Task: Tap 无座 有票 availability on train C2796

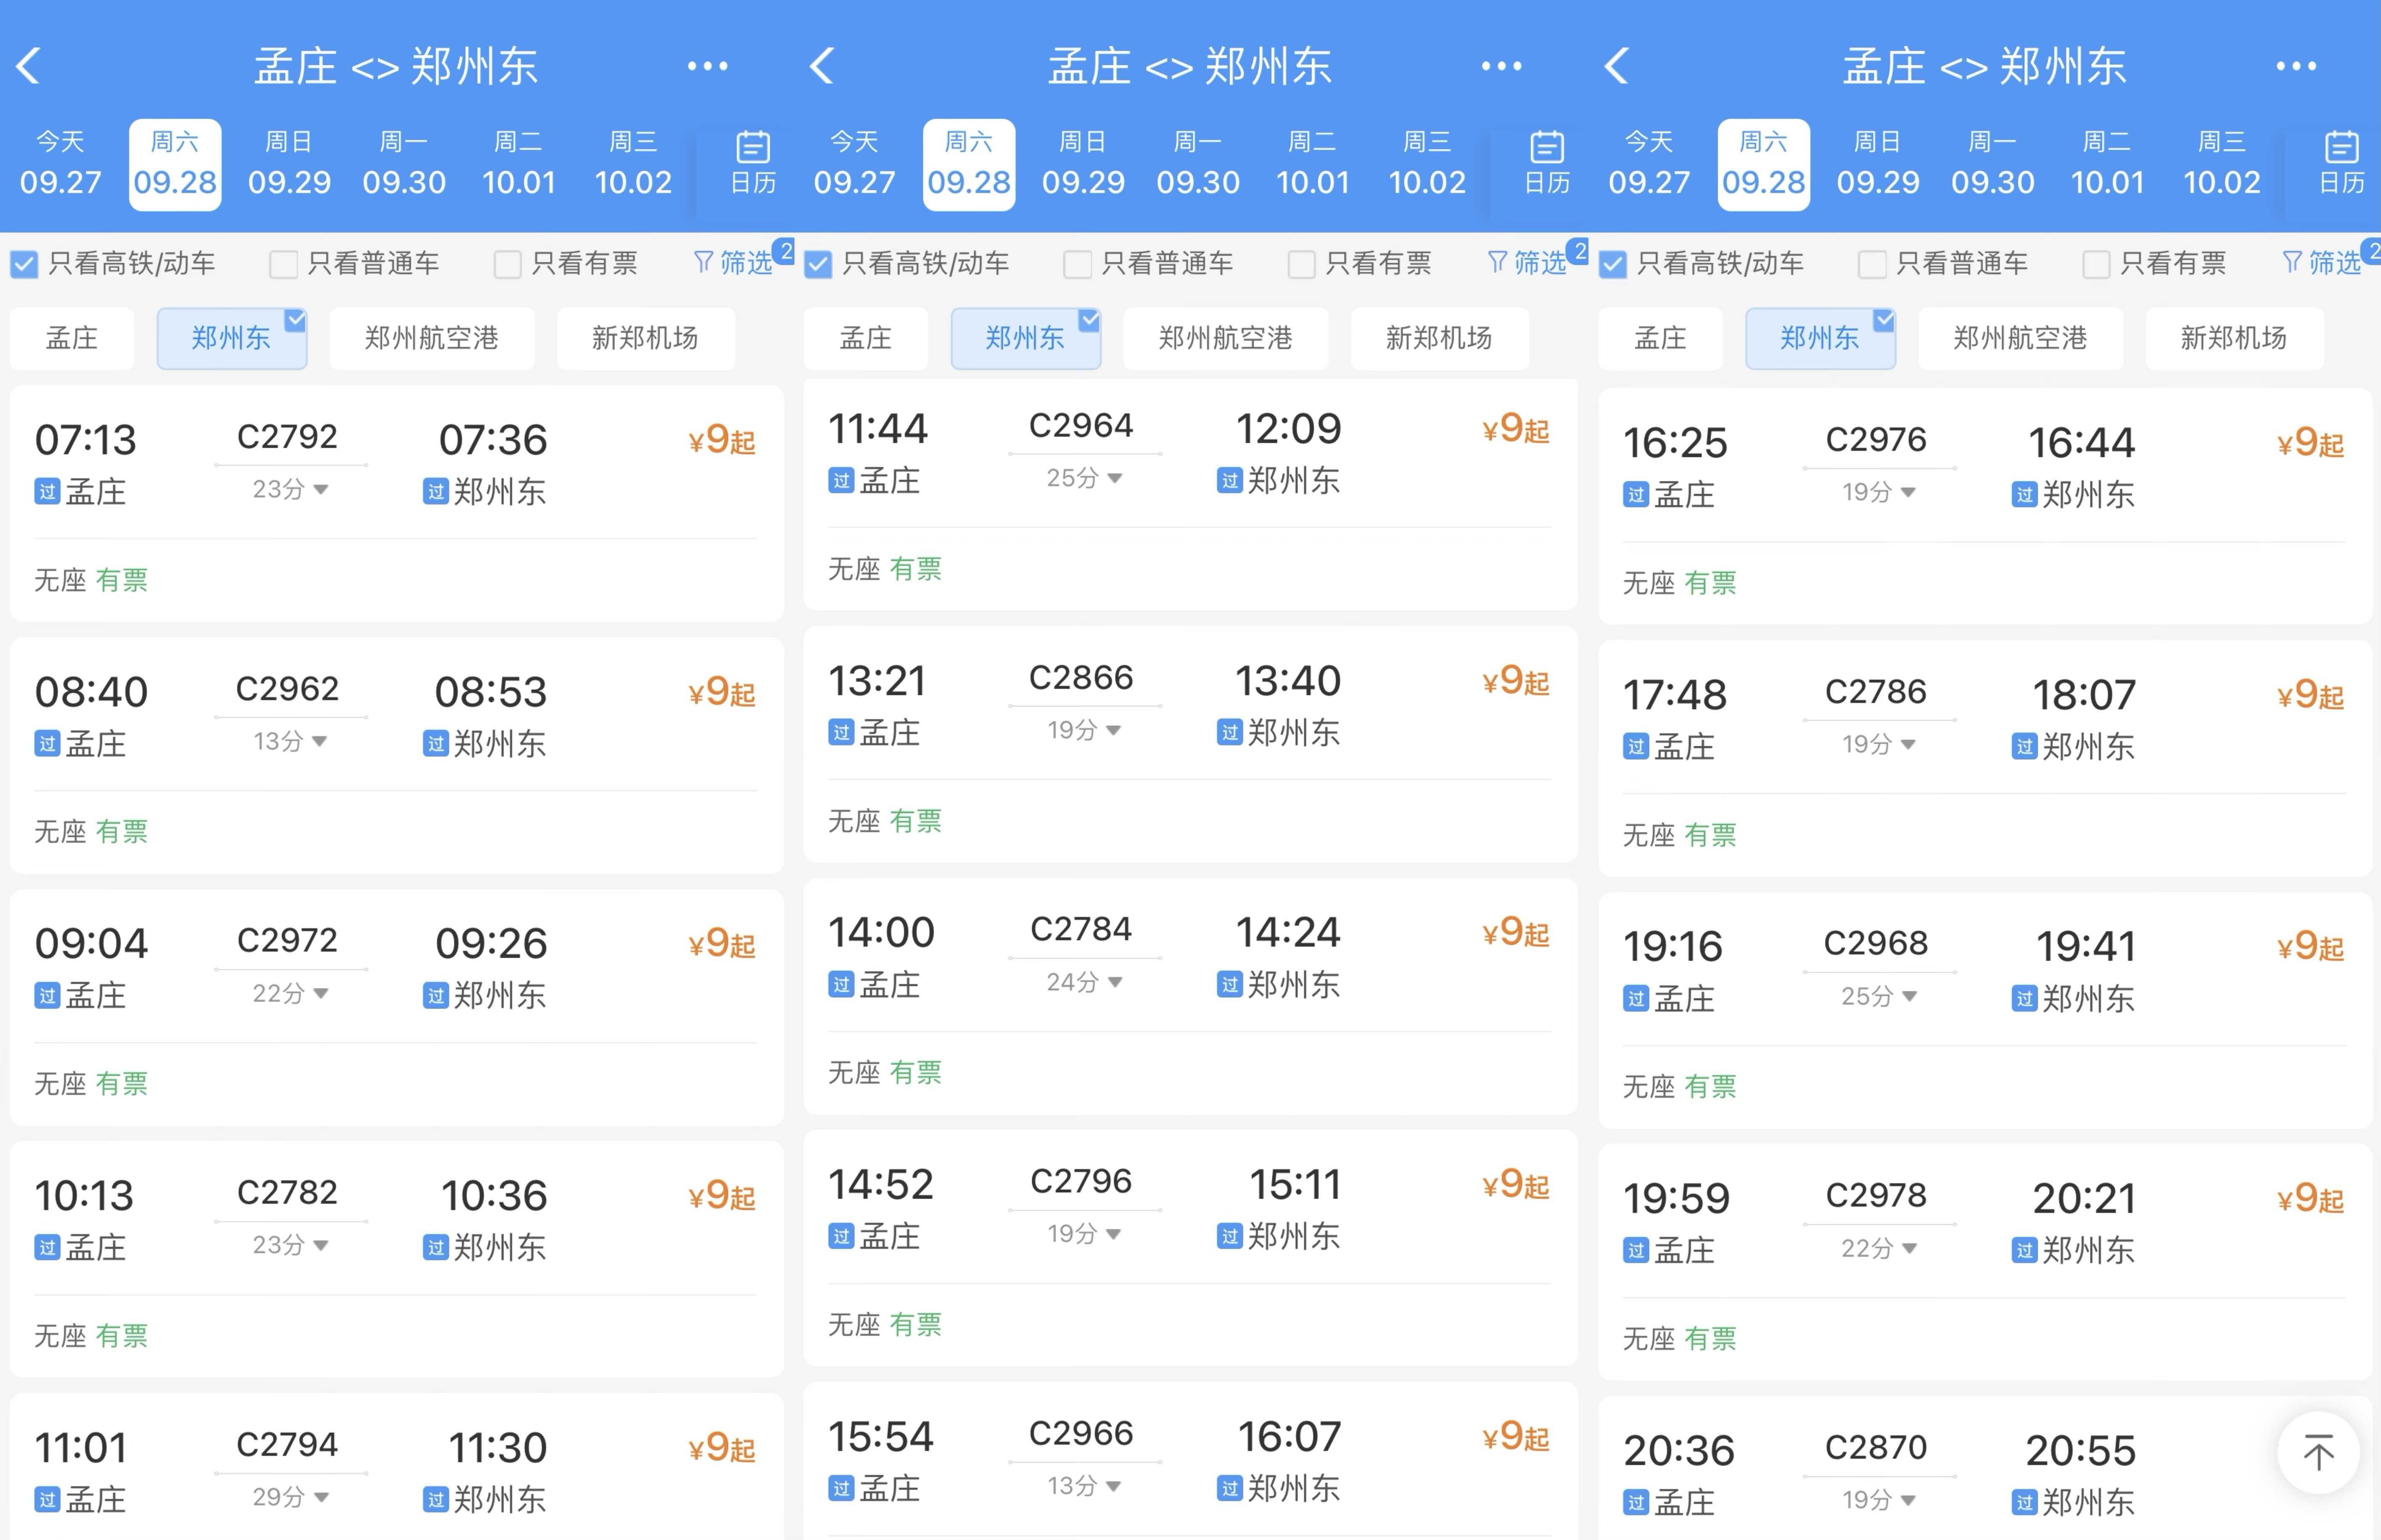Action: [x=885, y=1325]
